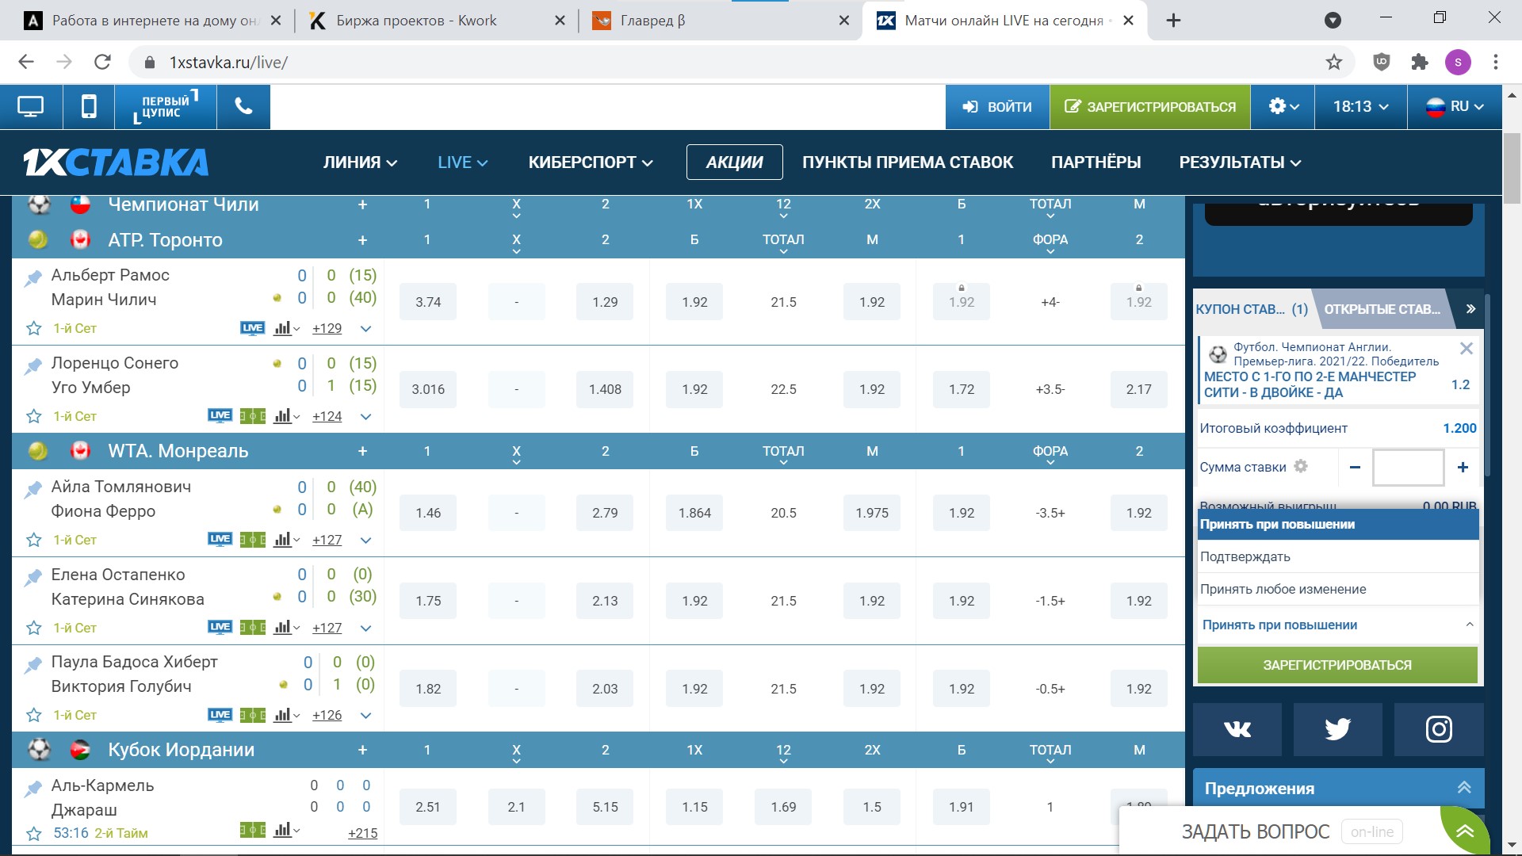Click the coupon ЗАРЕГИСТРИРОВАТЬСЯ button
This screenshot has height=856, width=1522.
coord(1337,665)
